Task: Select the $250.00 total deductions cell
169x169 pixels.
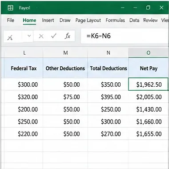Action: pyautogui.click(x=108, y=109)
